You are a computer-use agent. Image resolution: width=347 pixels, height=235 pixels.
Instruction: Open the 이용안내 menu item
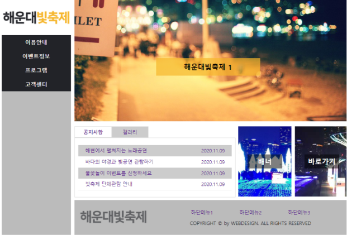pos(36,42)
